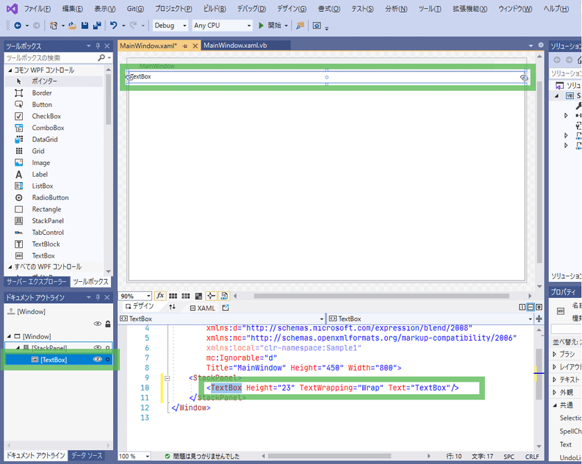The width and height of the screenshot is (582, 464).
Task: Switch to the MainWindow.xaml.vb tab
Action: point(235,46)
